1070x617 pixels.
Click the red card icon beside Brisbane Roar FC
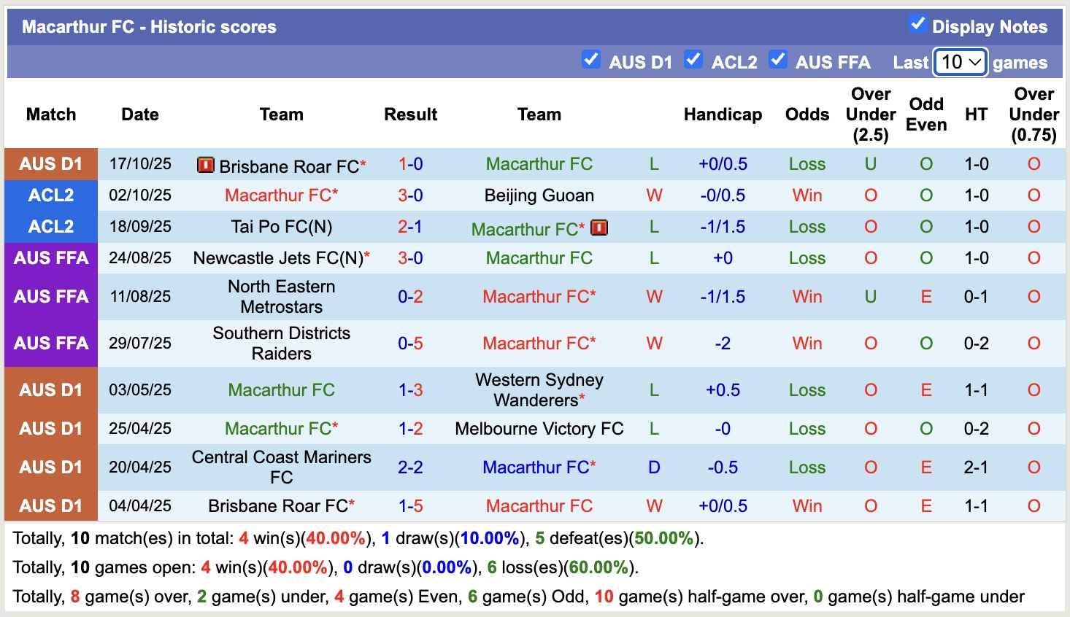(204, 166)
